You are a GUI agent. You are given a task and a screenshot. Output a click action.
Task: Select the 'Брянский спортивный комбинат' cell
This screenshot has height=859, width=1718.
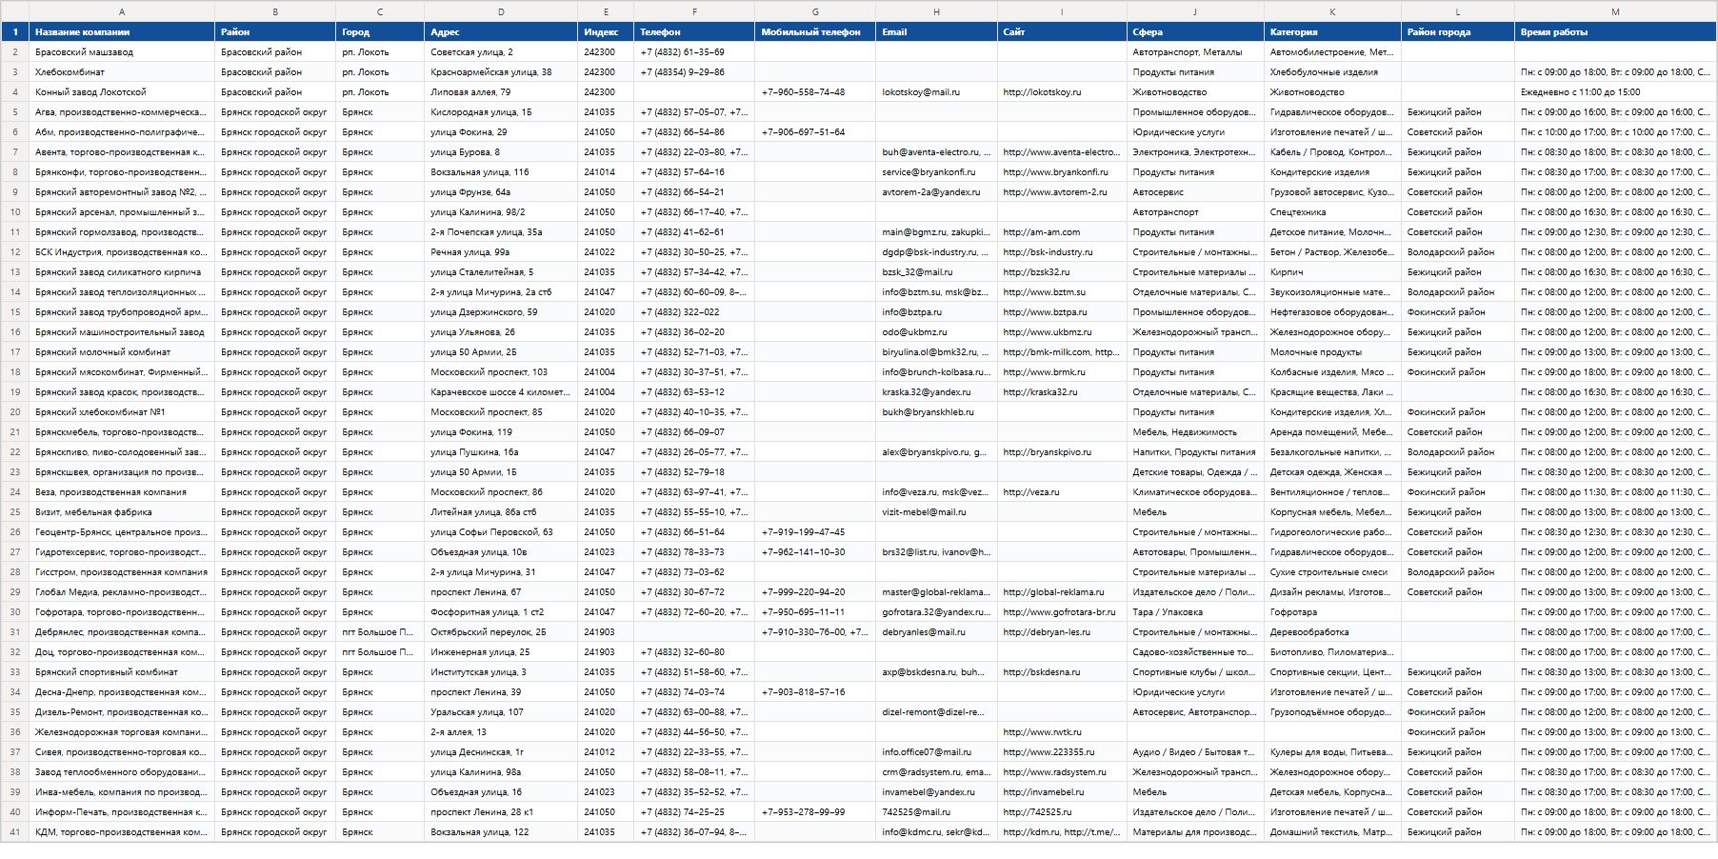coord(122,672)
